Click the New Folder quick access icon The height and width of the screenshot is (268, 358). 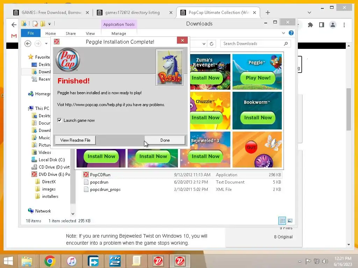[43, 23]
